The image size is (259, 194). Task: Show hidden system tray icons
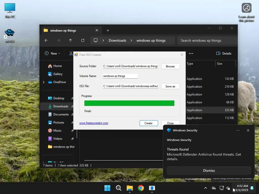pyautogui.click(x=205, y=188)
